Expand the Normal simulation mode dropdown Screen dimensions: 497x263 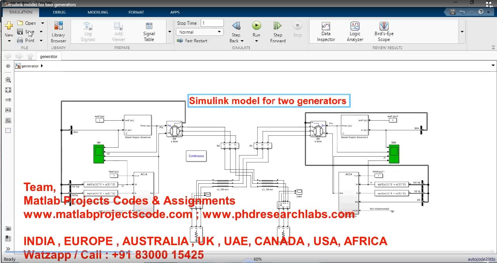tap(199, 32)
